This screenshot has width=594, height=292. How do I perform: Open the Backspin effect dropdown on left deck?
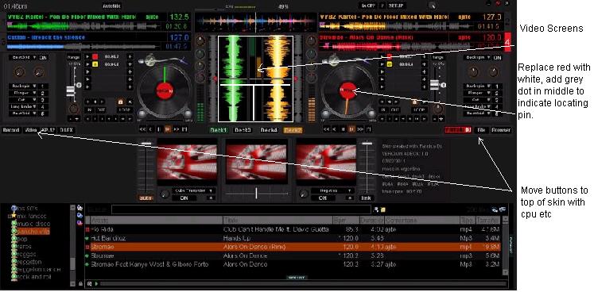click(24, 86)
